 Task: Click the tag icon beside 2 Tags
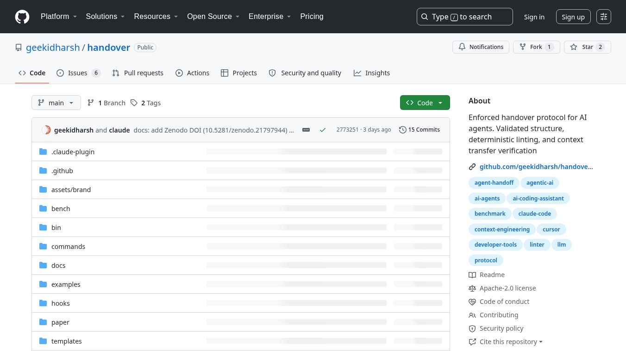click(x=134, y=103)
